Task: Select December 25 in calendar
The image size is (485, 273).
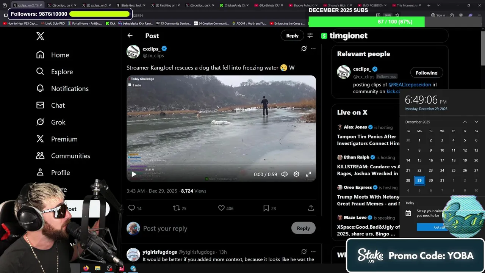Action: click(454, 170)
